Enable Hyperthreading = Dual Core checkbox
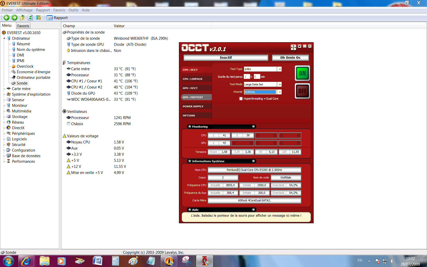 tap(241, 99)
